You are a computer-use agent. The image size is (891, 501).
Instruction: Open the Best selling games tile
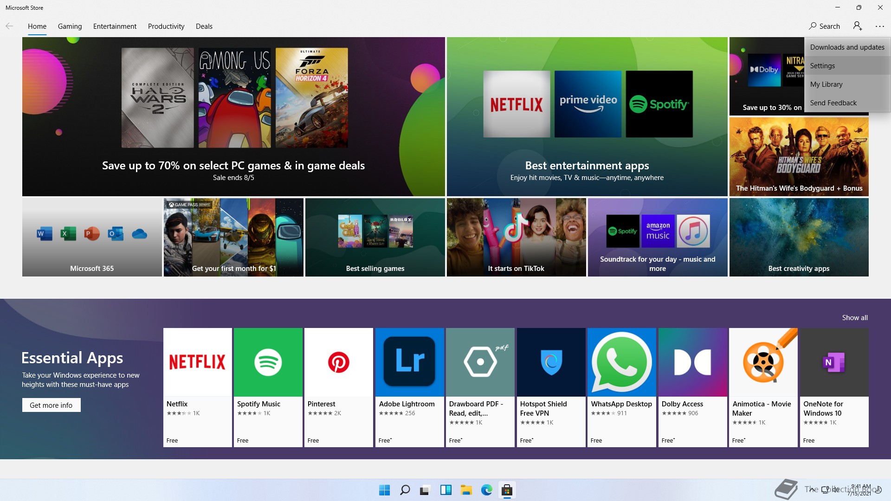[x=375, y=238]
